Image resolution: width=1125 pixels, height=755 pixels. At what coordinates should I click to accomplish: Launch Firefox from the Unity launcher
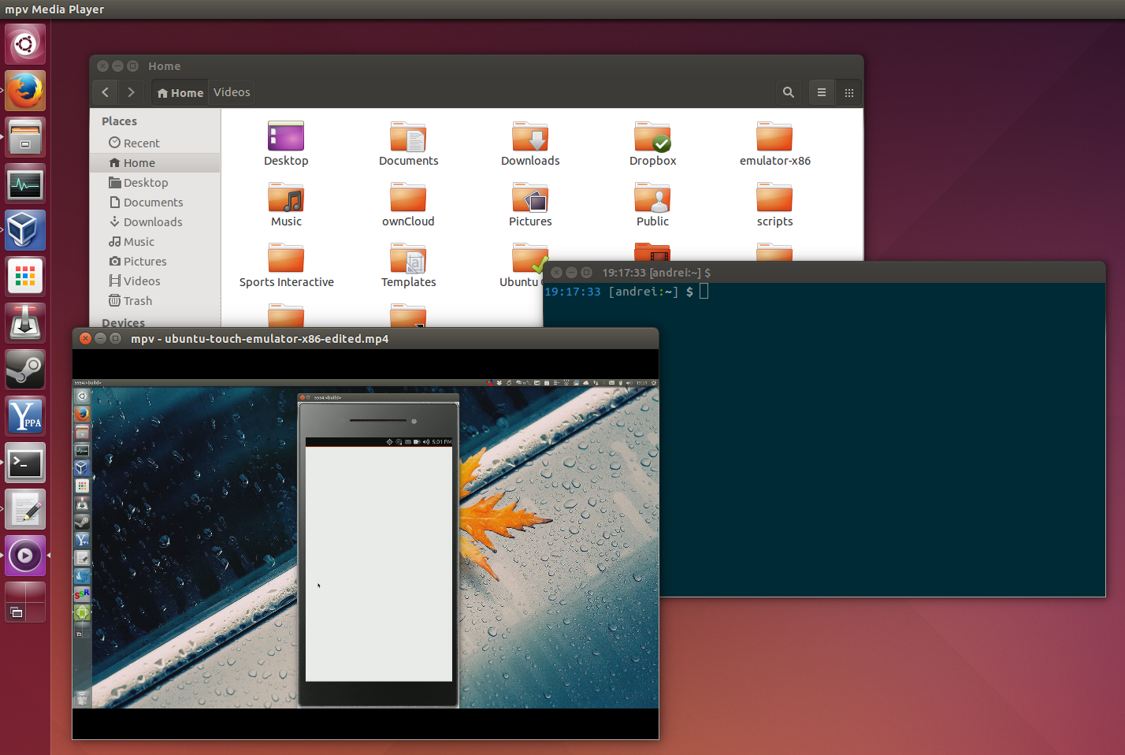24,91
